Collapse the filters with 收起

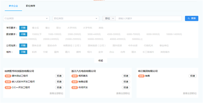pos(100,60)
